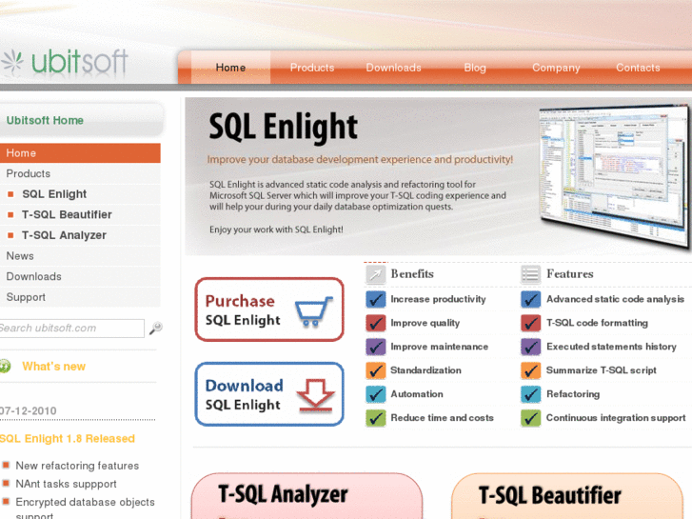Click the Features list icon

(530, 274)
